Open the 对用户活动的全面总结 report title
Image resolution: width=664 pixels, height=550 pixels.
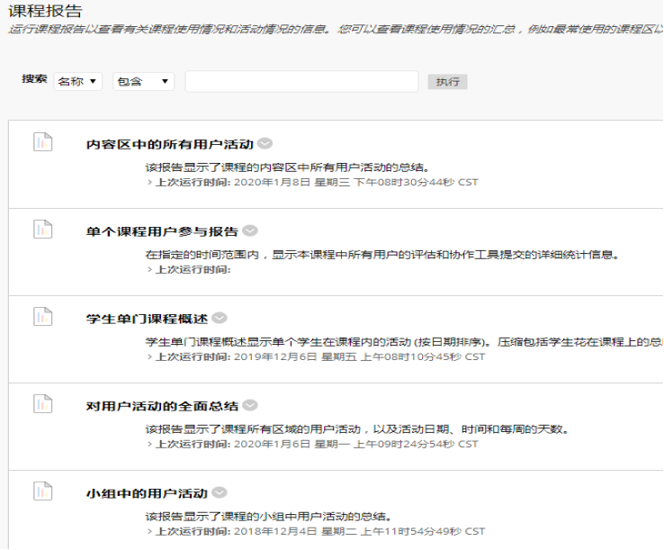tap(162, 406)
